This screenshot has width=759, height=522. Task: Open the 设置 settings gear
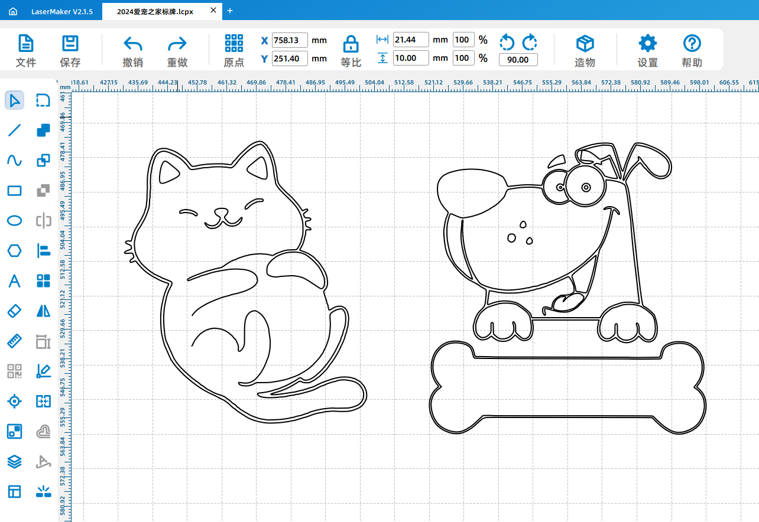coord(648,51)
